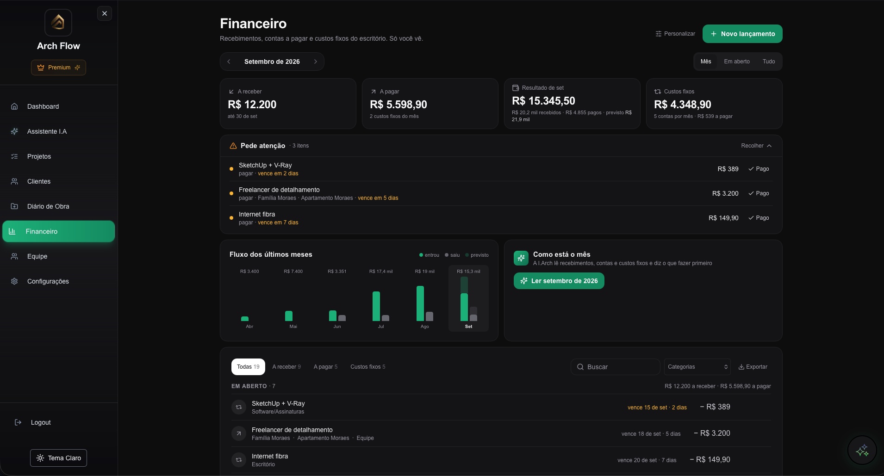Open the Premium plan badge

coord(58,68)
